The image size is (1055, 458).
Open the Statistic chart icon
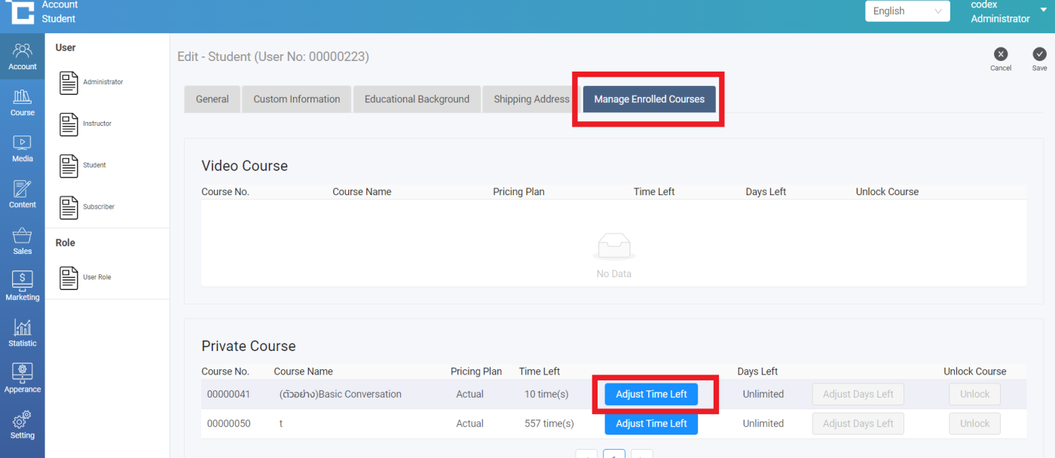(x=22, y=332)
